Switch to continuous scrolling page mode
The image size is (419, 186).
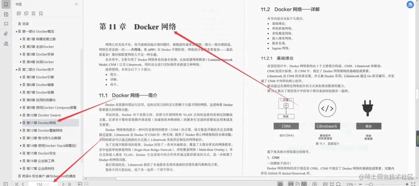point(291,184)
